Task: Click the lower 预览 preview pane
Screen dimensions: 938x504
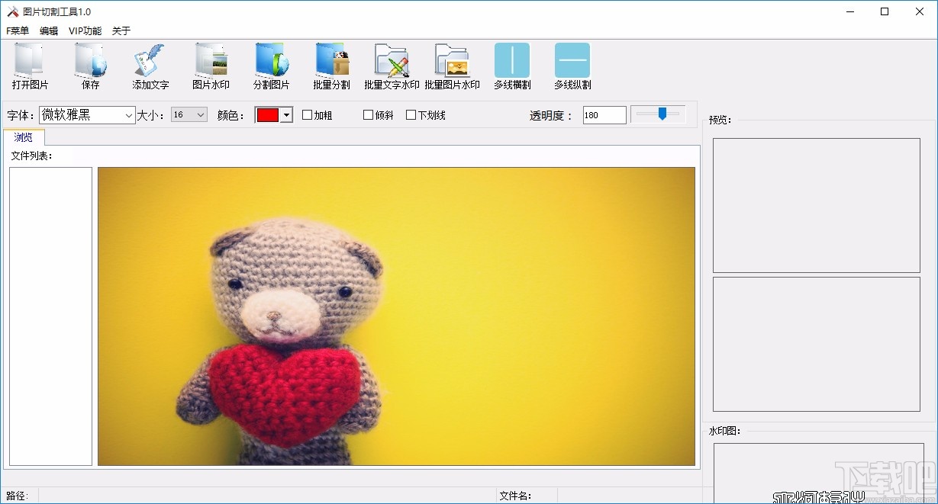Action: click(x=817, y=344)
